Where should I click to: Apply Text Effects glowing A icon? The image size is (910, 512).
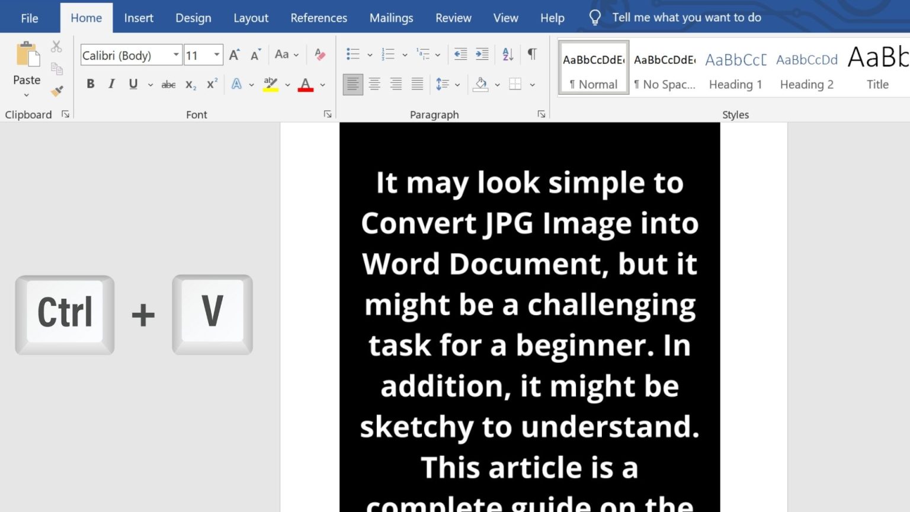236,84
